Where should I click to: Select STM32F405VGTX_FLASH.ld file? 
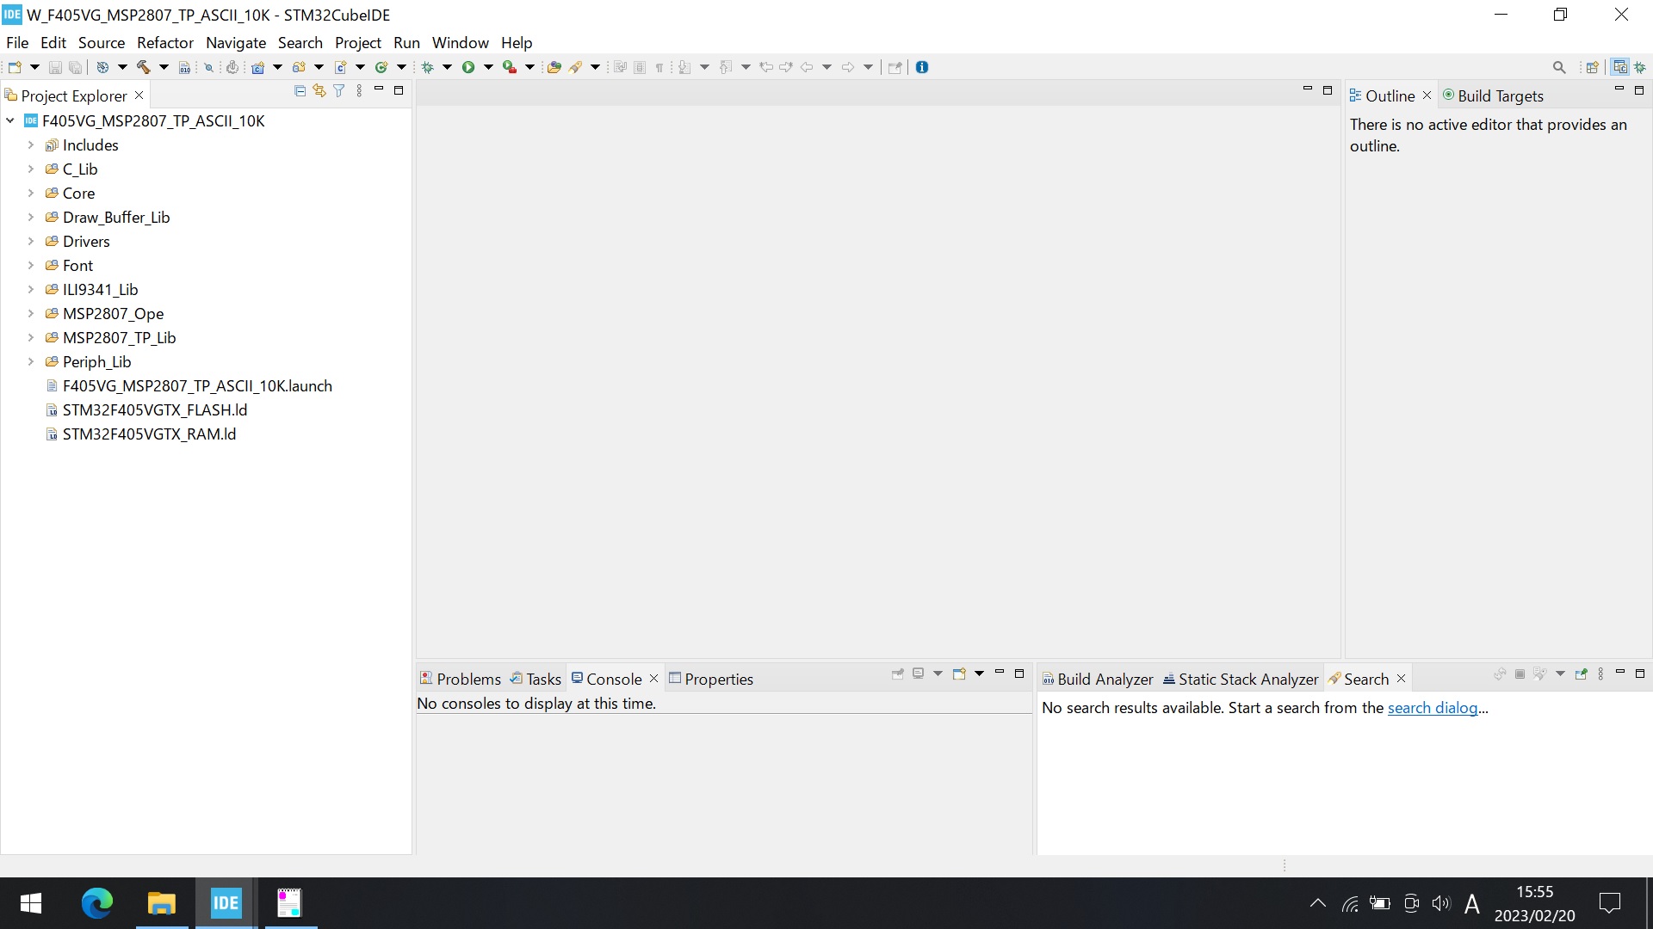click(x=146, y=410)
